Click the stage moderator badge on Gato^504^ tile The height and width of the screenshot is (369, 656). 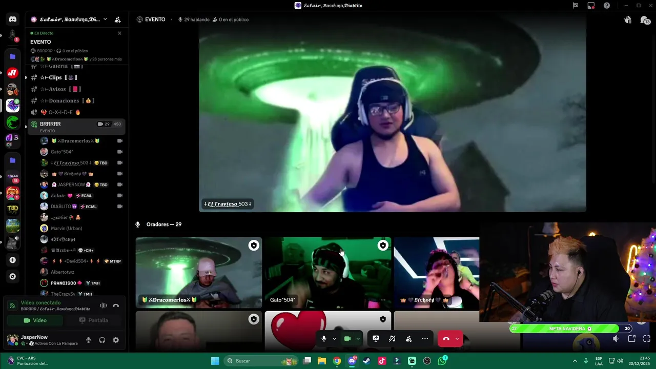click(383, 245)
